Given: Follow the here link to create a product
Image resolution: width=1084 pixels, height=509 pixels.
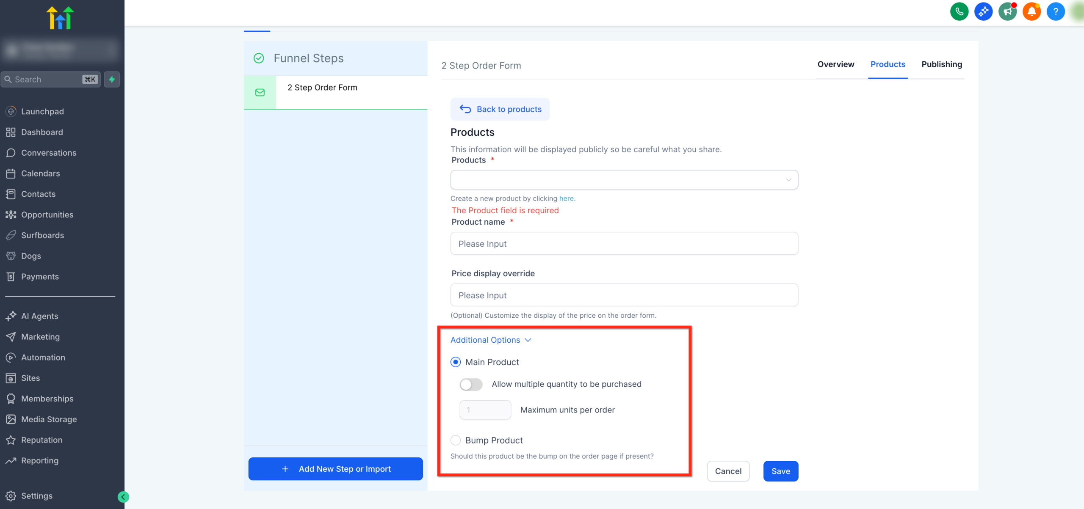Looking at the screenshot, I should [x=566, y=198].
